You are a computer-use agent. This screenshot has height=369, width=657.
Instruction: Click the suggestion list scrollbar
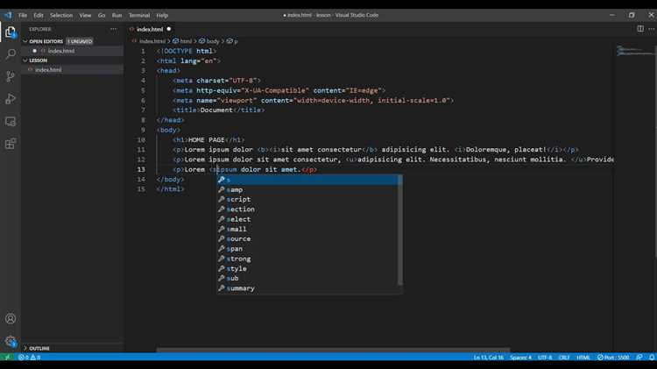click(x=400, y=231)
